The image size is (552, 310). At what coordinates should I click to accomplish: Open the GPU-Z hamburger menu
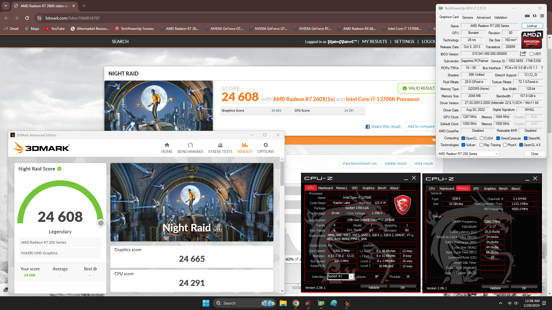[542, 16]
